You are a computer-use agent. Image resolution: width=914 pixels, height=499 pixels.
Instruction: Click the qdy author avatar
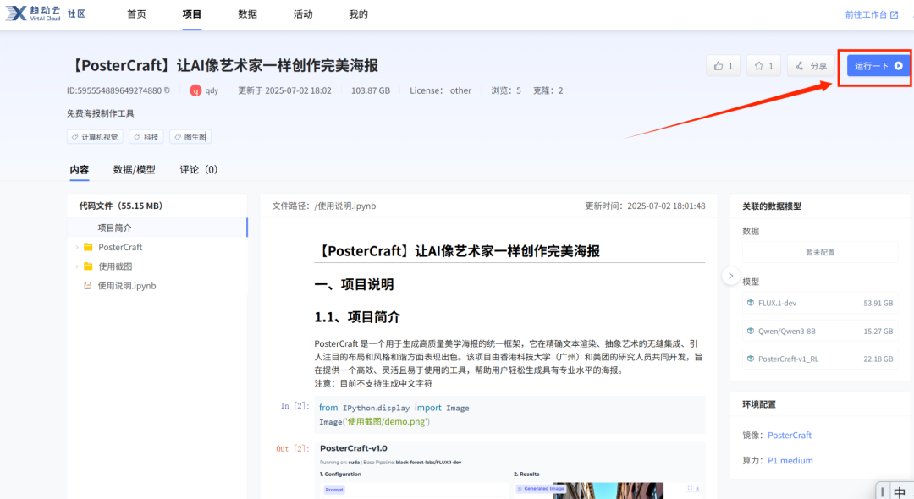195,90
